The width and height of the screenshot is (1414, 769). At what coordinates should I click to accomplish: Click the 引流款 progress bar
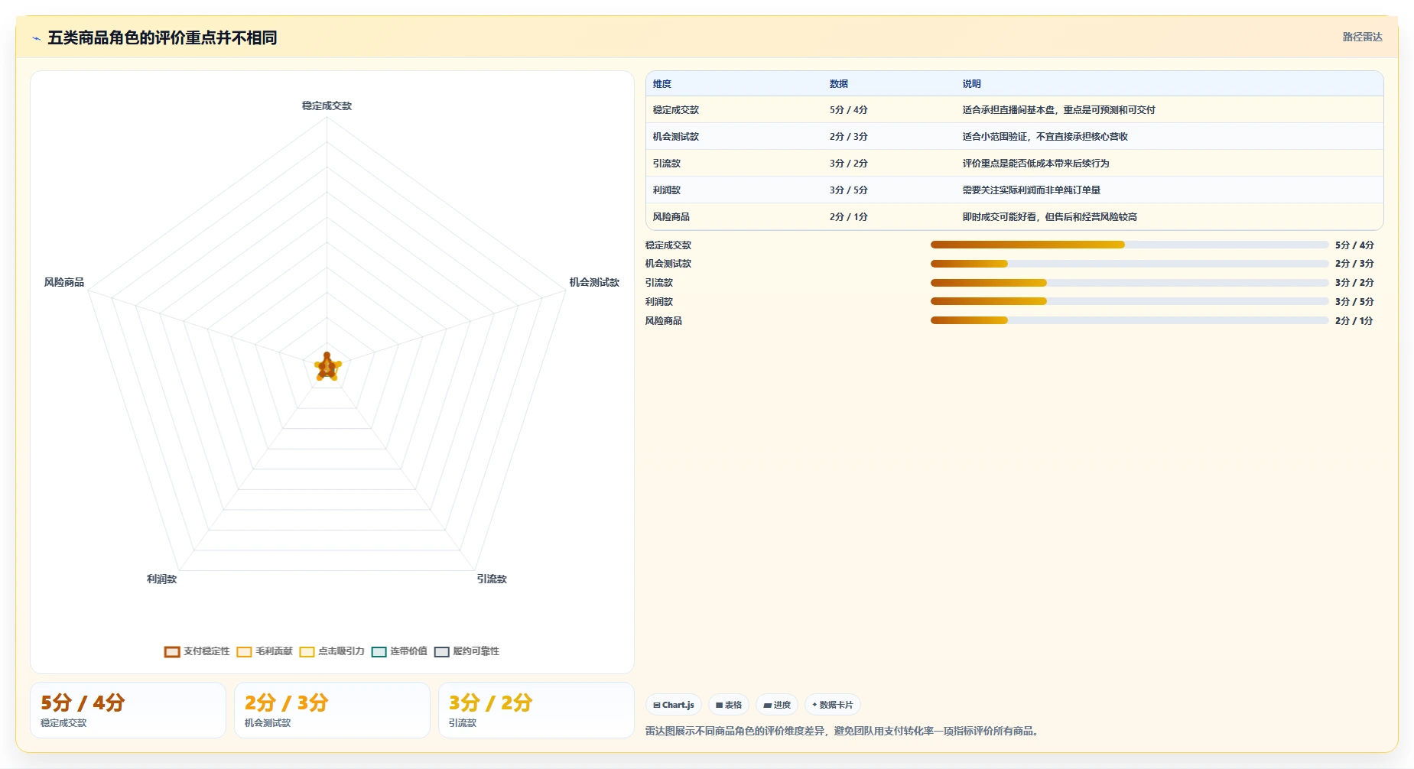(1129, 283)
